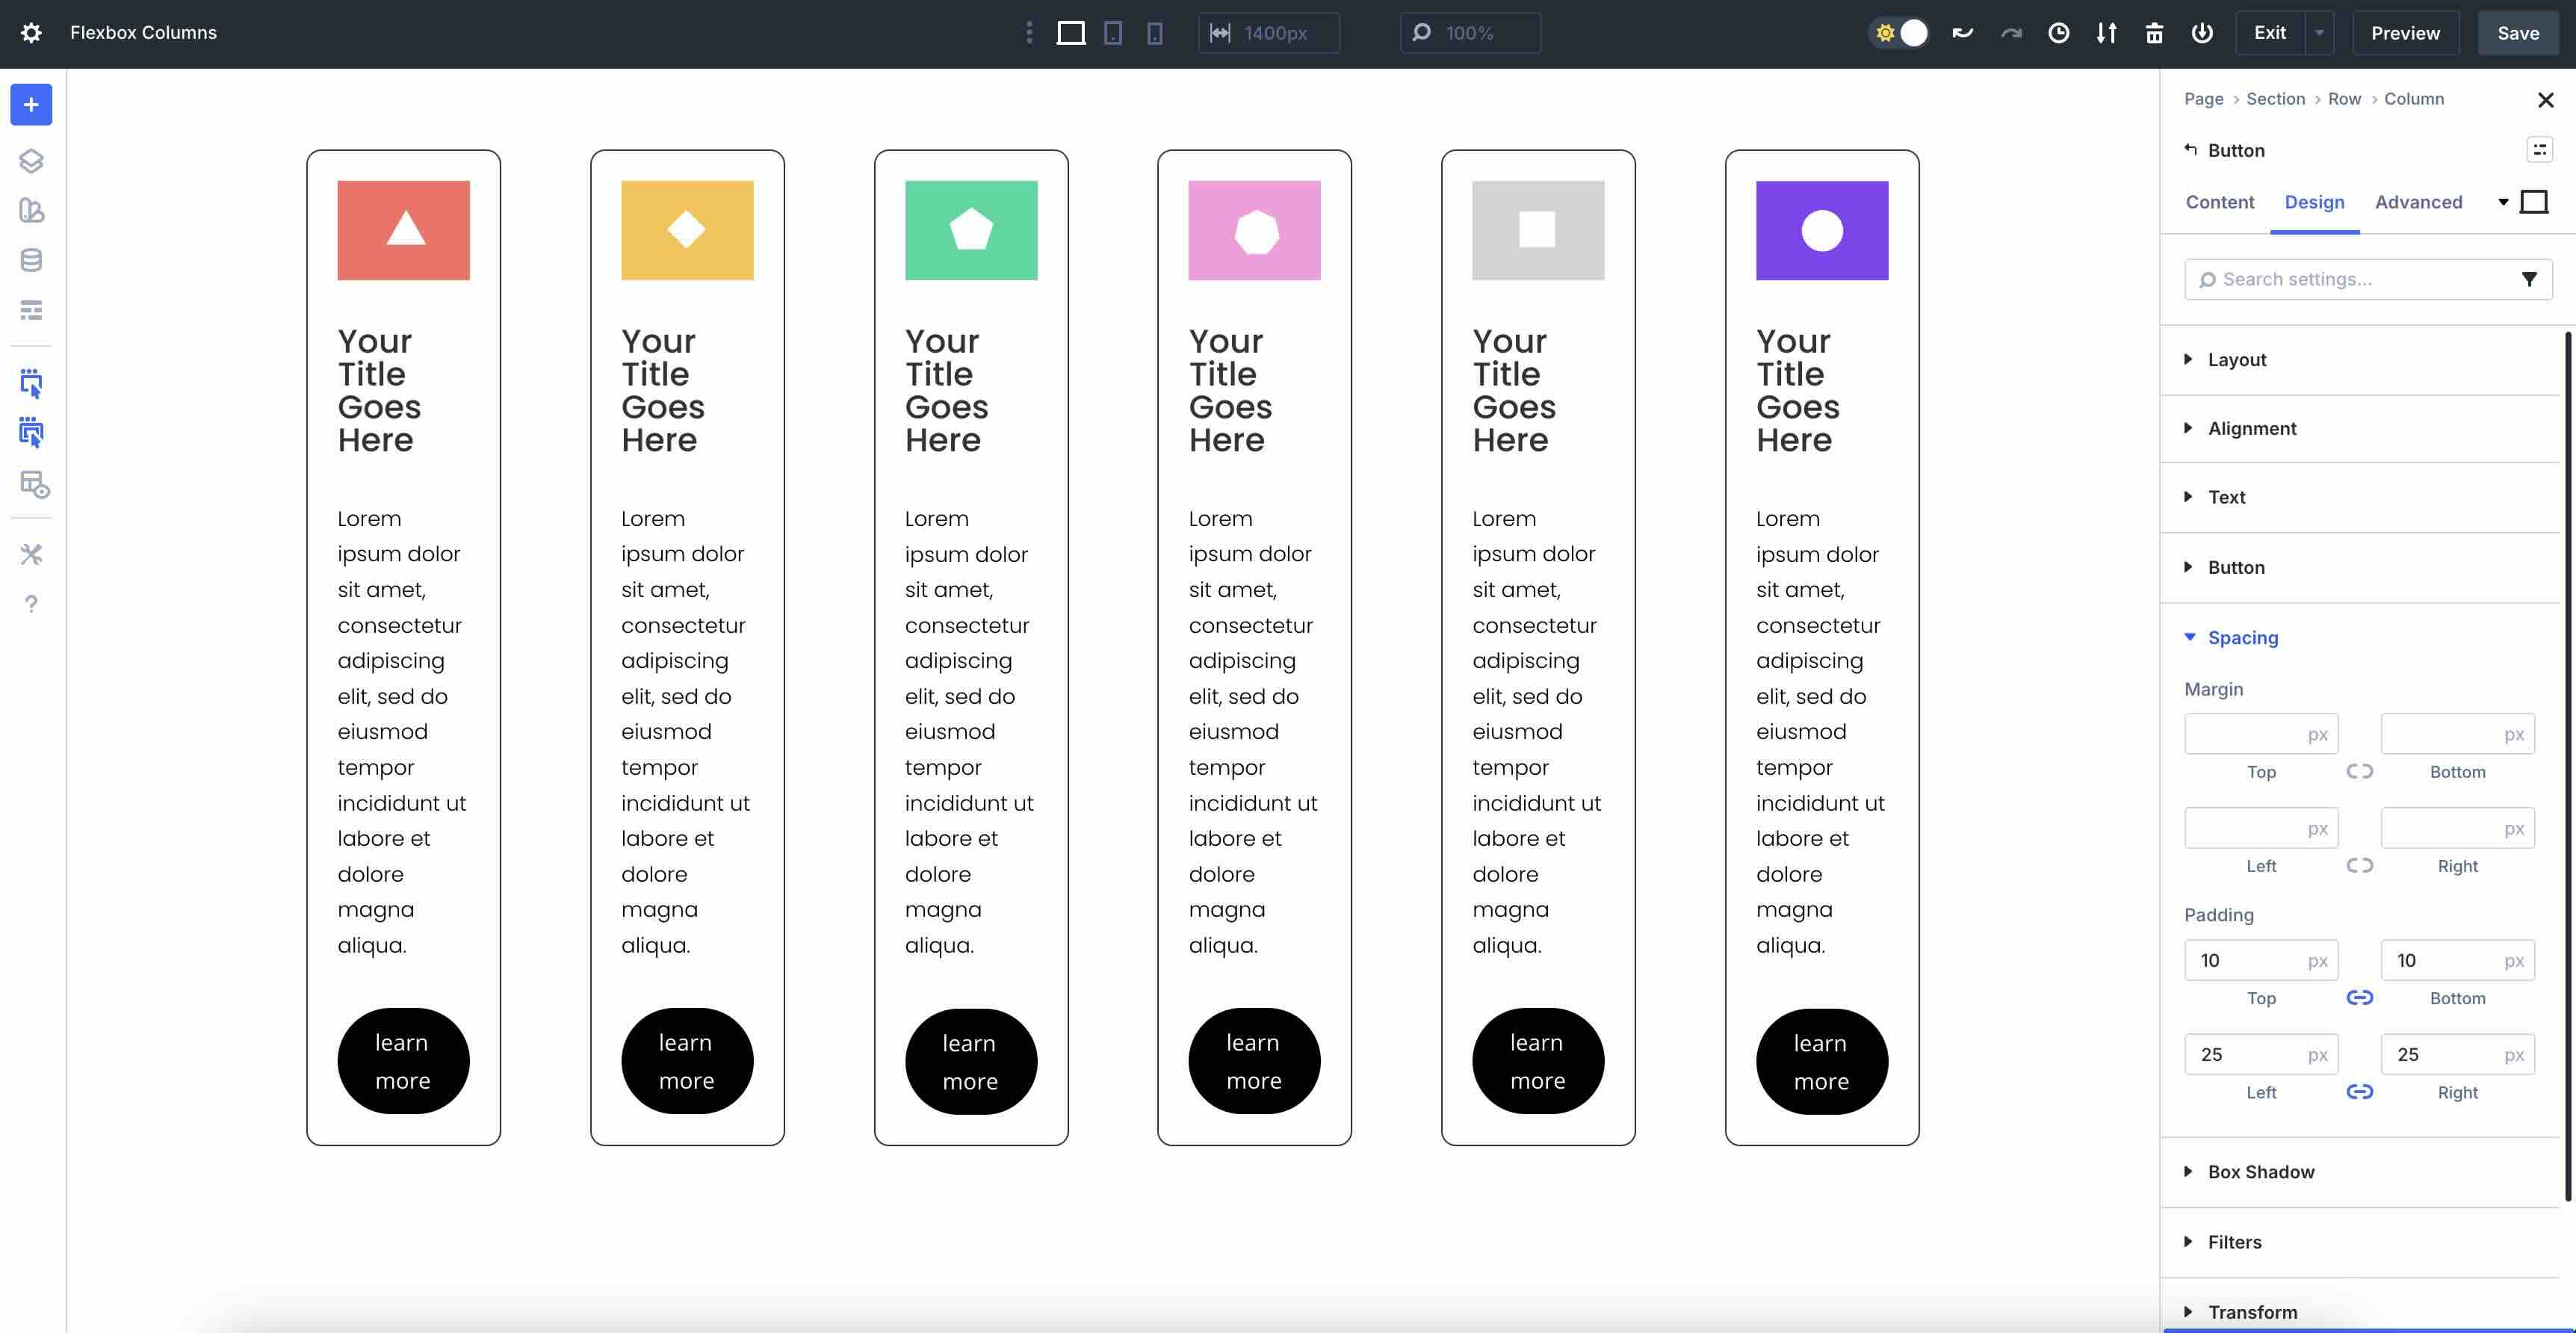This screenshot has height=1333, width=2576.
Task: Click the Save button
Action: (2517, 33)
